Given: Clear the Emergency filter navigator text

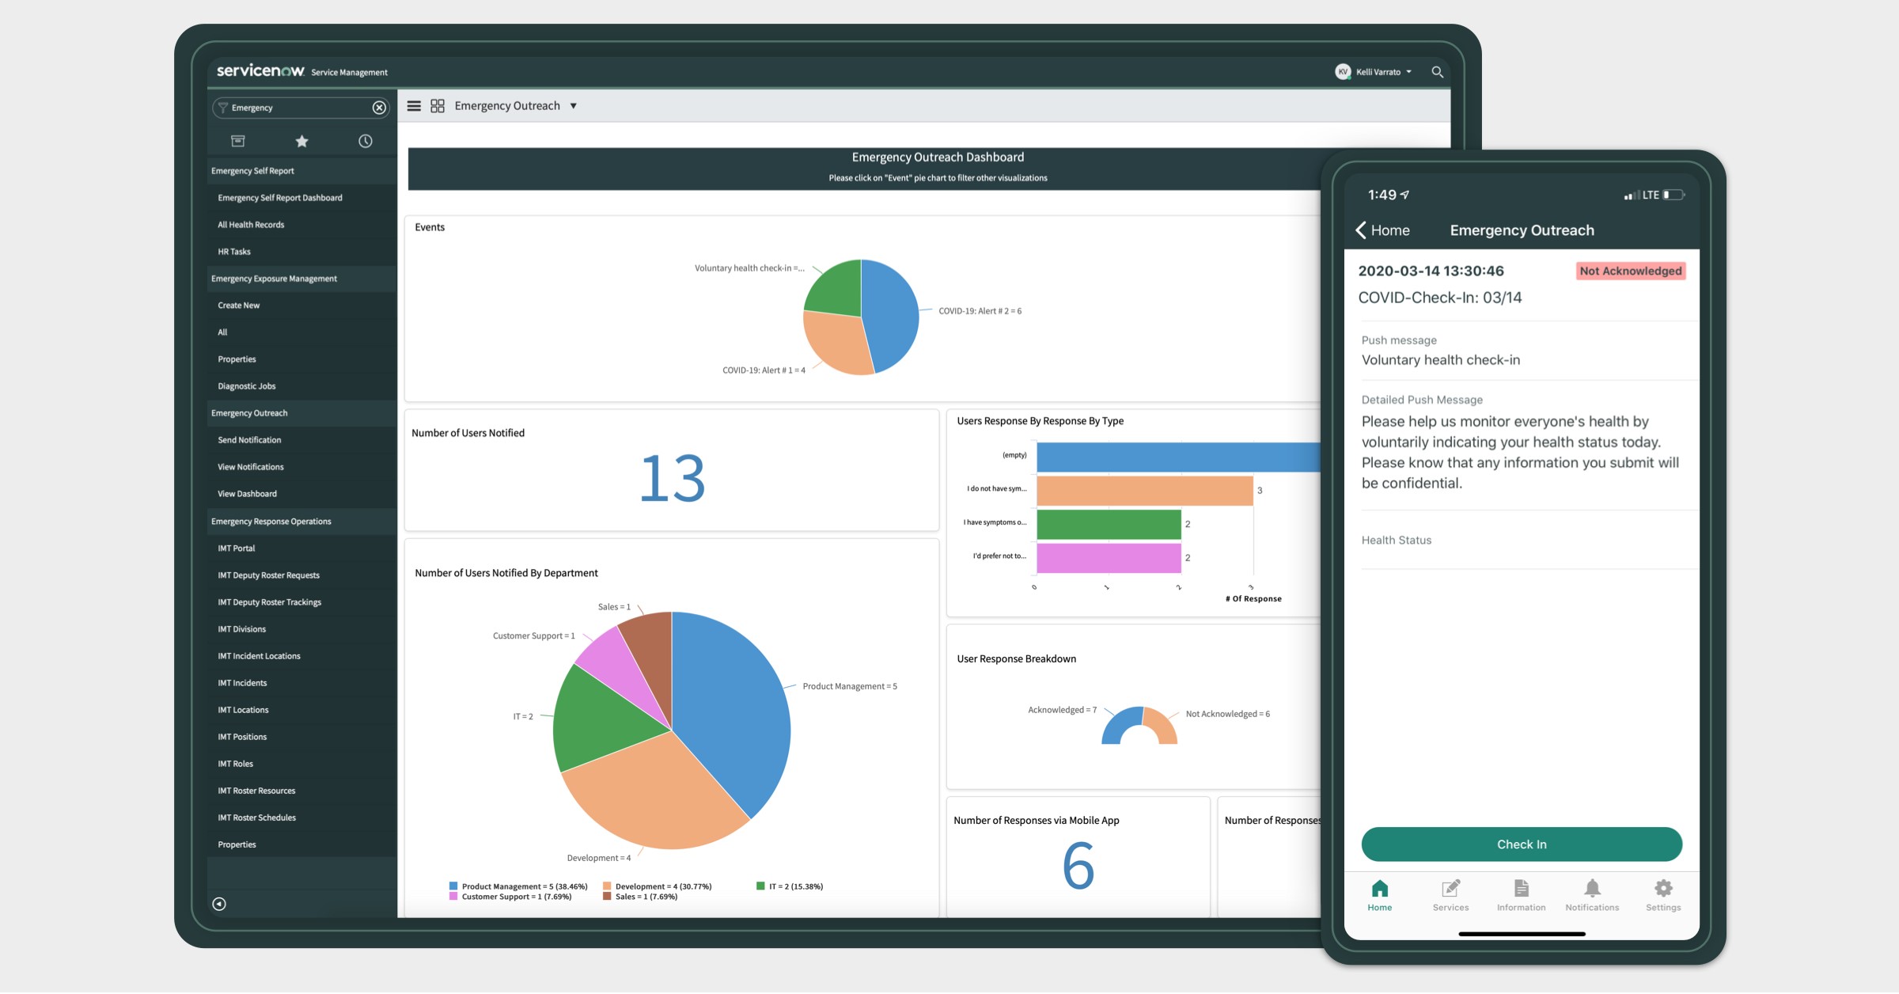Looking at the screenshot, I should pyautogui.click(x=379, y=108).
